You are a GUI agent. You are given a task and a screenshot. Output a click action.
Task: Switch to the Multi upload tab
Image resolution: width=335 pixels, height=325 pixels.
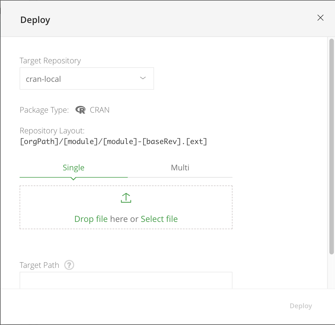pos(180,168)
